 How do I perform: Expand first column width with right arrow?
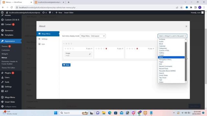click(x=92, y=49)
